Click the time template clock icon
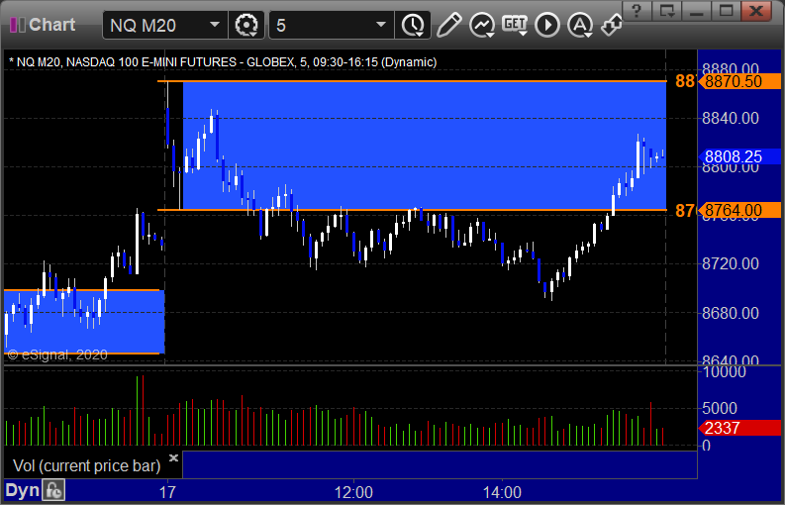This screenshot has height=505, width=785. click(x=413, y=25)
